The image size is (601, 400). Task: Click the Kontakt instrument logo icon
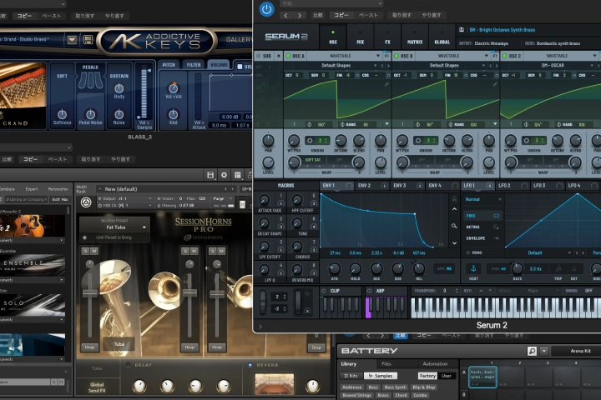86,202
